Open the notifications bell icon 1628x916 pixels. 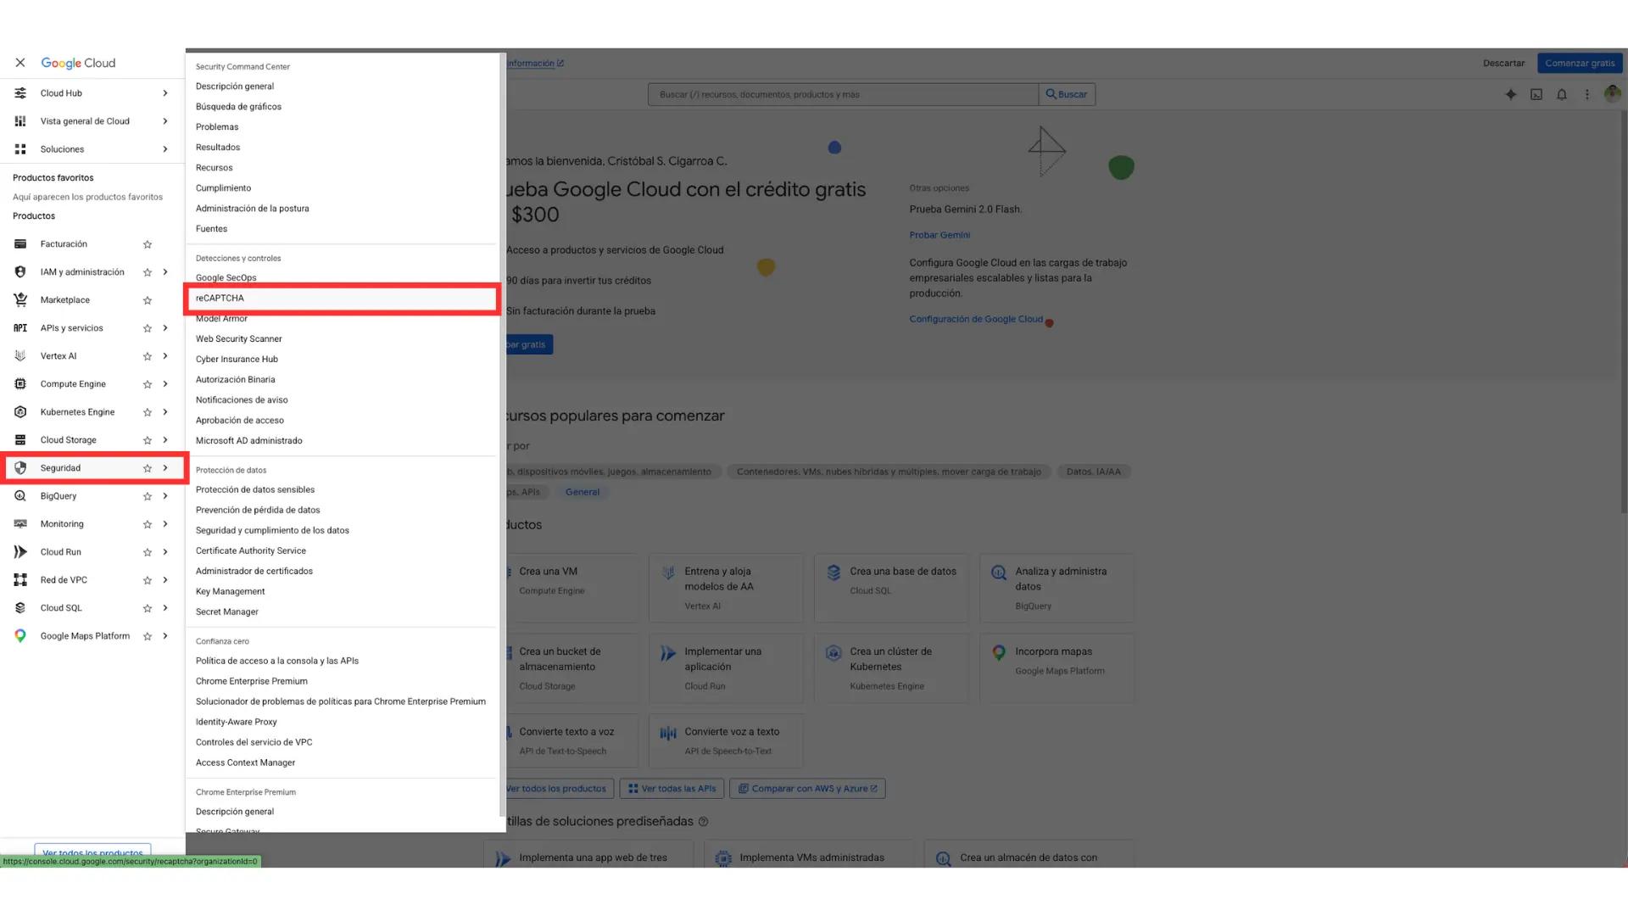coord(1561,94)
